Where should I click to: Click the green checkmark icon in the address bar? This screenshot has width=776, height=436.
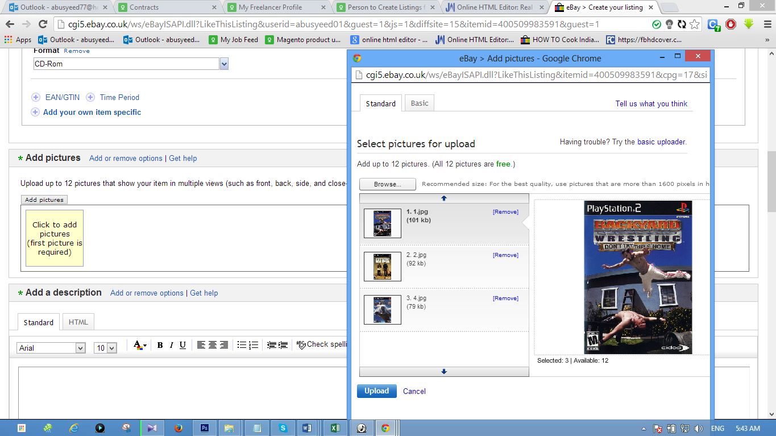657,24
